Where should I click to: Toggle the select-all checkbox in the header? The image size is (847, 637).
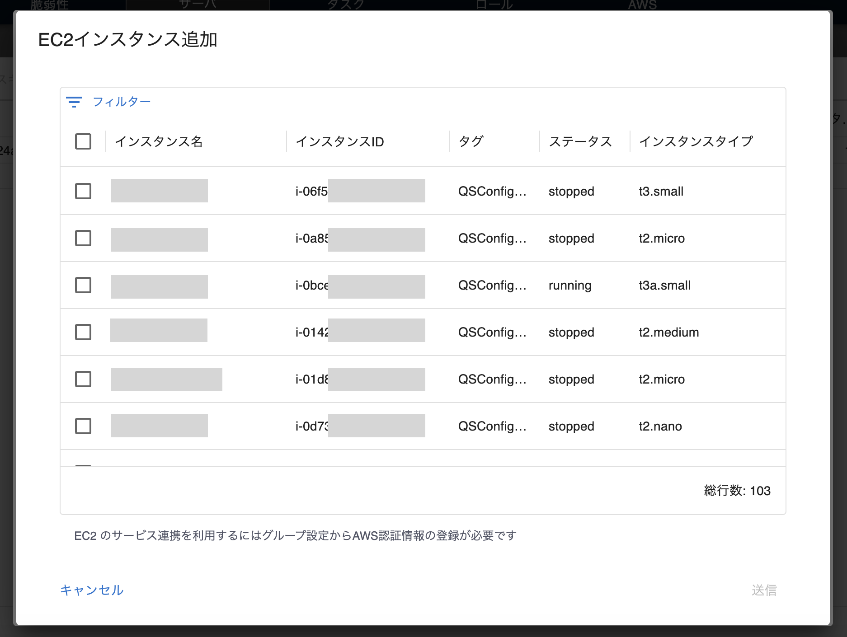[83, 141]
